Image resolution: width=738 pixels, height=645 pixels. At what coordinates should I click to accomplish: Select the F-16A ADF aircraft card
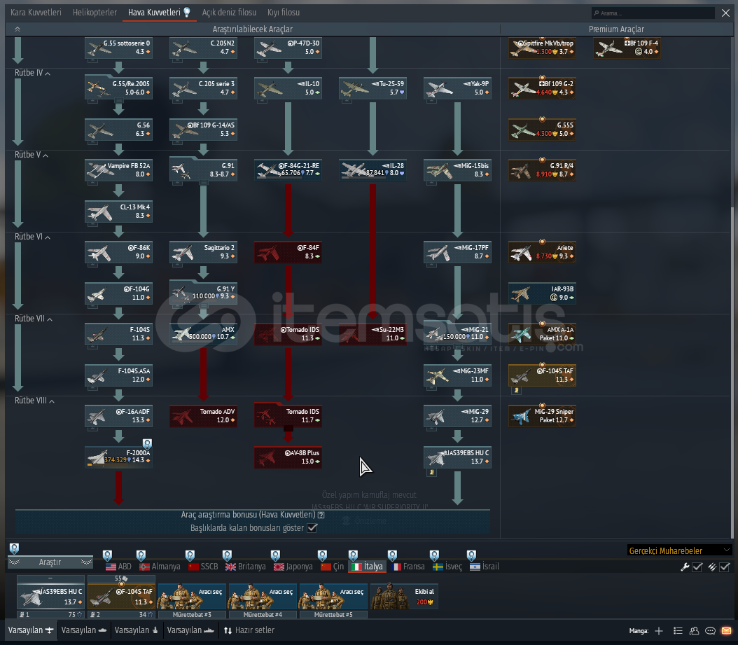click(118, 416)
